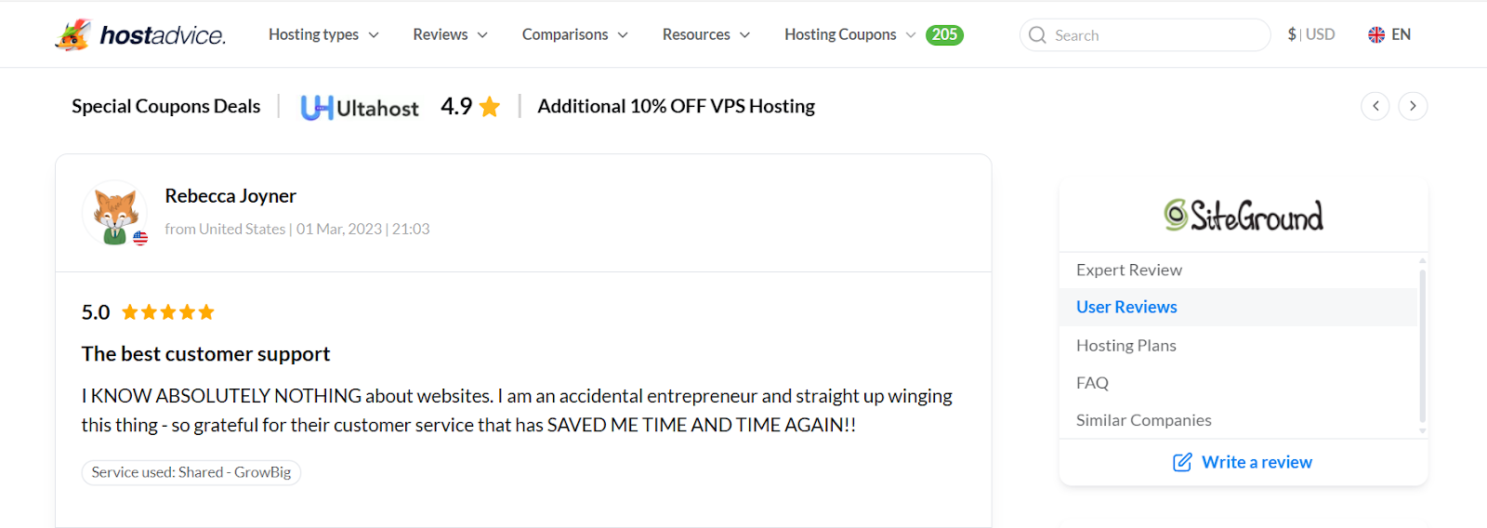The image size is (1487, 528).
Task: Expand the Comparisons menu
Action: pyautogui.click(x=574, y=34)
